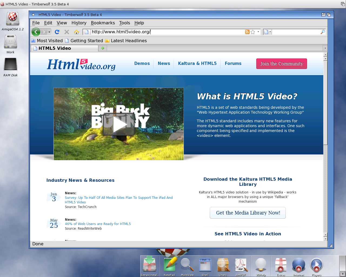Click the Join the Community button
This screenshot has width=346, height=277.
pyautogui.click(x=282, y=64)
